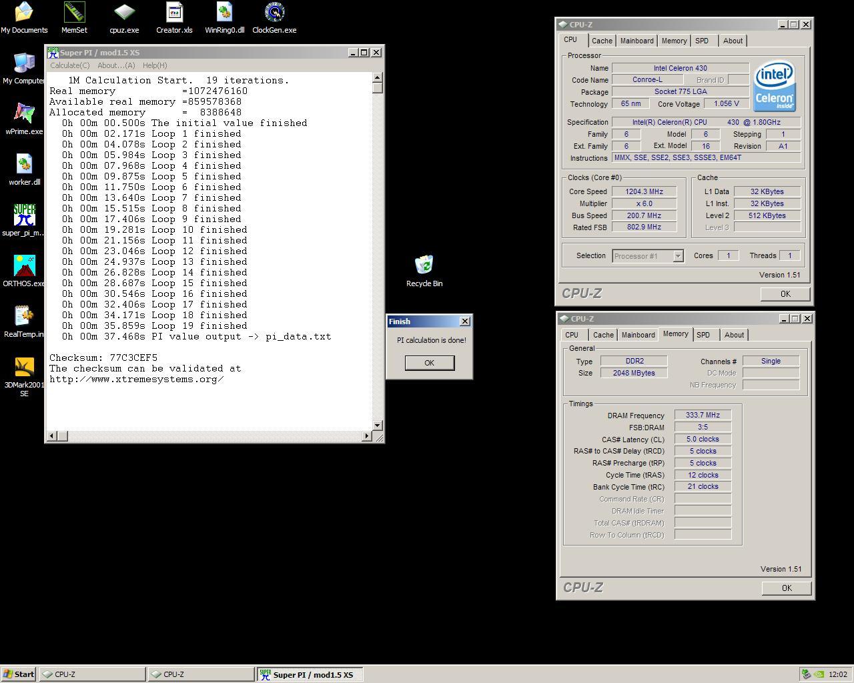This screenshot has height=683, width=854.
Task: Switch to CPU tab in bottom CPU-Z
Action: point(572,335)
